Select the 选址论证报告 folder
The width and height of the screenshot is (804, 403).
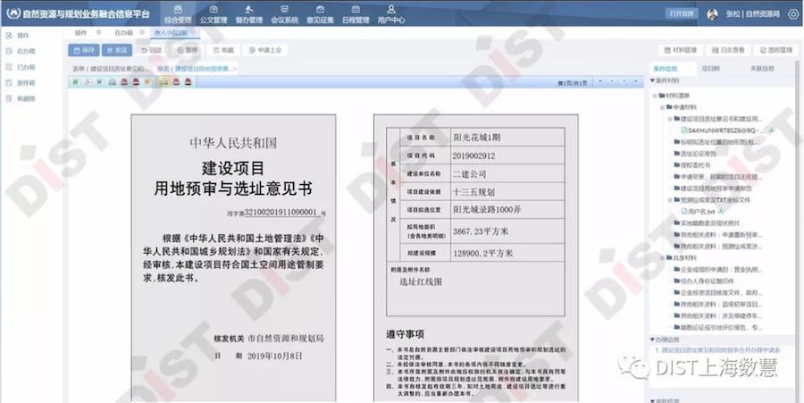(695, 154)
